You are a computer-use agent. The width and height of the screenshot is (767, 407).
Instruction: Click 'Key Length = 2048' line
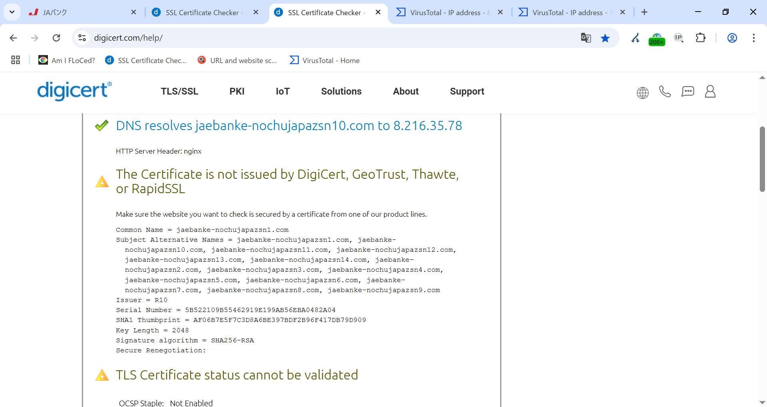click(x=152, y=330)
